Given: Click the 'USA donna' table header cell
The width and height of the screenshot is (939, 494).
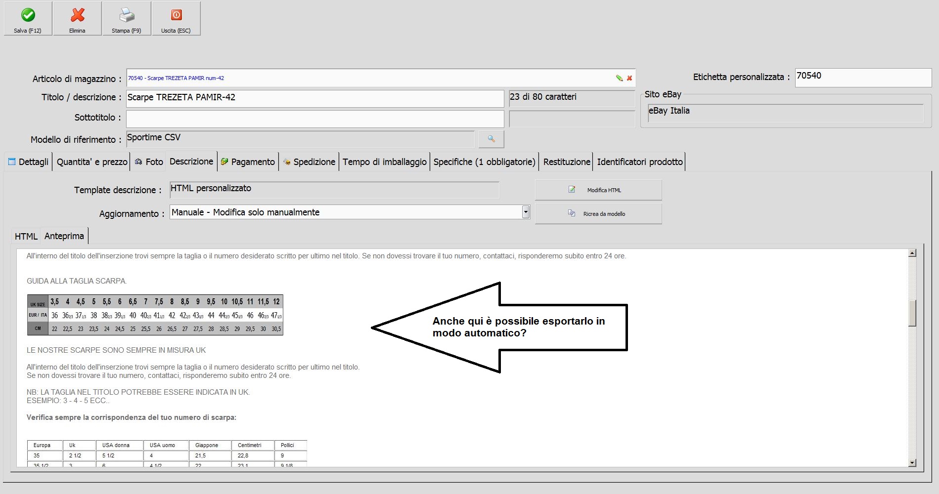Looking at the screenshot, I should pos(119,445).
